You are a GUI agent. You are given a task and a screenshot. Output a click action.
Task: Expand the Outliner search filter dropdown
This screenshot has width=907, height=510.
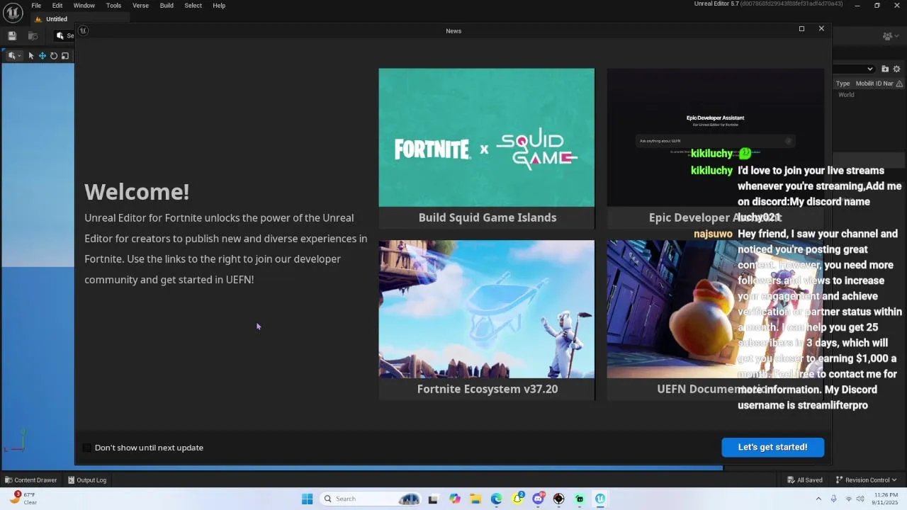point(870,69)
